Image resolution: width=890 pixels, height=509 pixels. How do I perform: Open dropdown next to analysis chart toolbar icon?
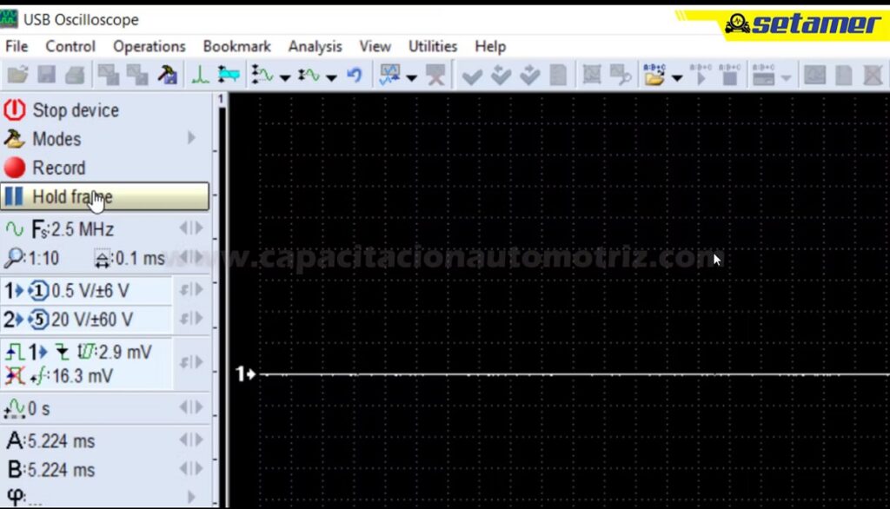(411, 77)
